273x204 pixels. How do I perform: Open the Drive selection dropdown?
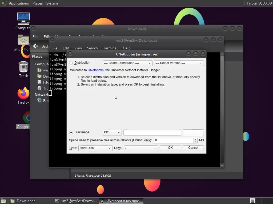pos(141,148)
